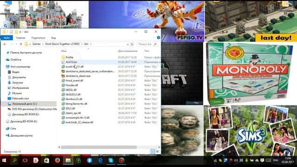Viewport: 297px width, 167px height.
Task: Open Task View on the taskbar
Action: (25, 161)
